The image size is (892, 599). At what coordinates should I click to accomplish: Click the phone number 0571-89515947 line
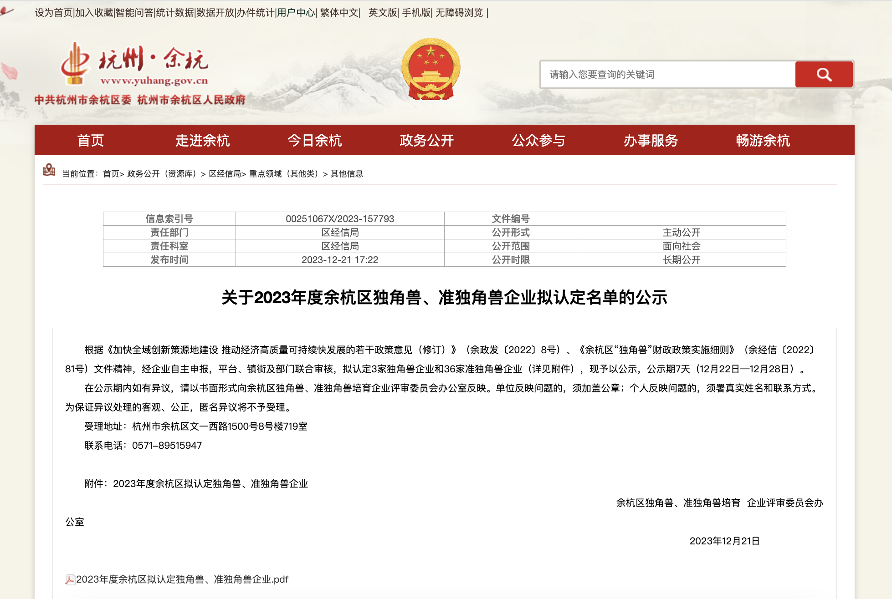pos(143,446)
